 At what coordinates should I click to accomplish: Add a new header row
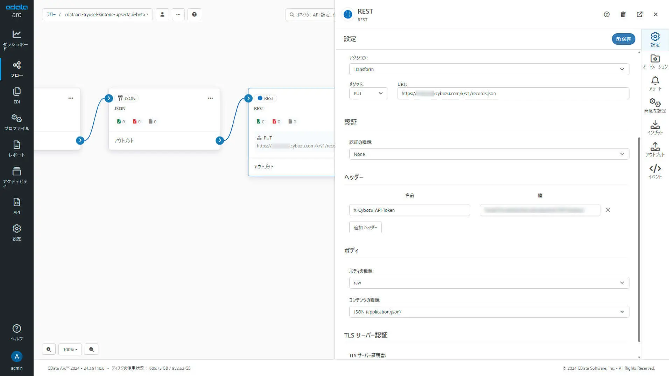point(365,227)
